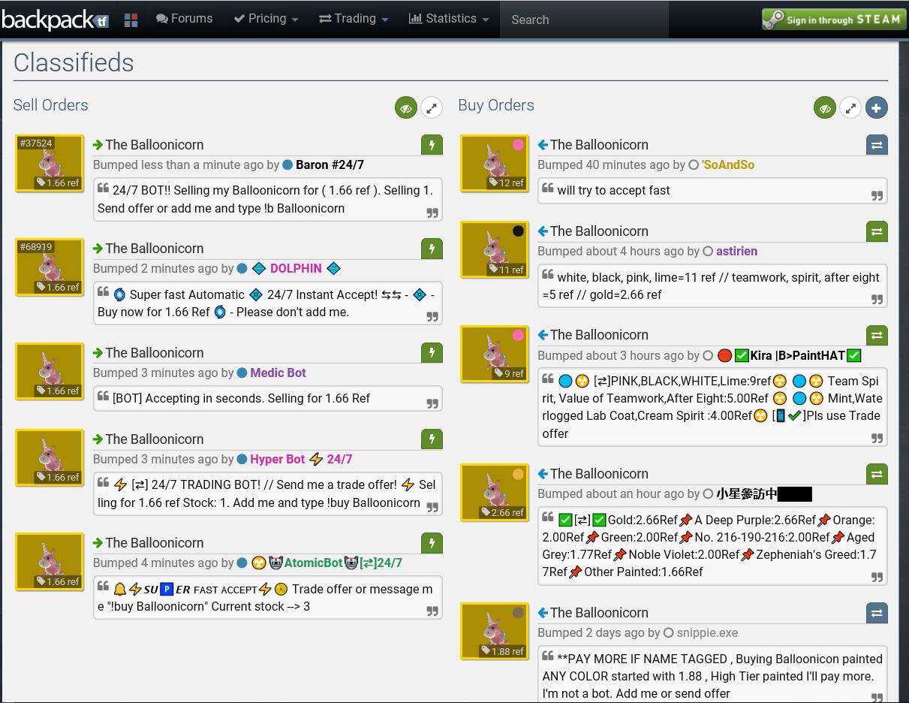Open snippie.exe user profile
The image size is (909, 703).
[707, 632]
